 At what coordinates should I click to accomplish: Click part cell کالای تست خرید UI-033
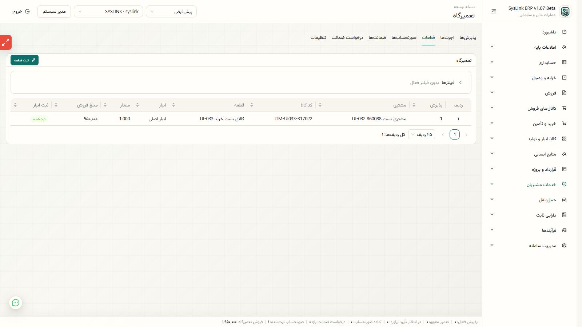pyautogui.click(x=222, y=119)
